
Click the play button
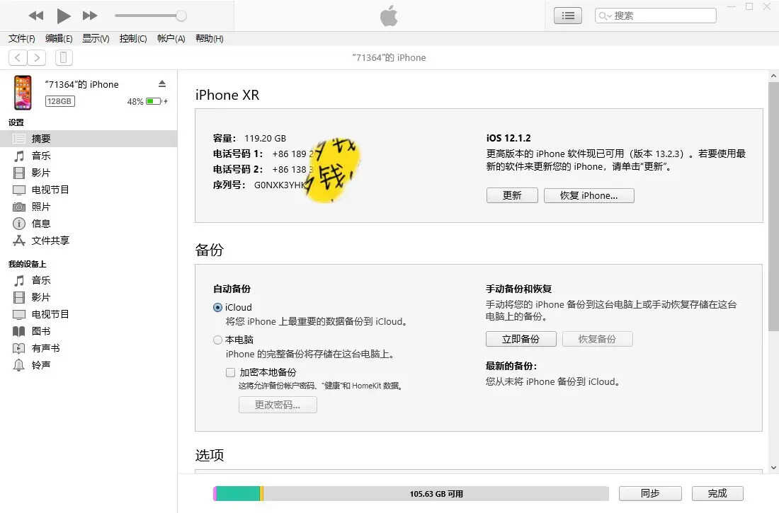click(63, 16)
